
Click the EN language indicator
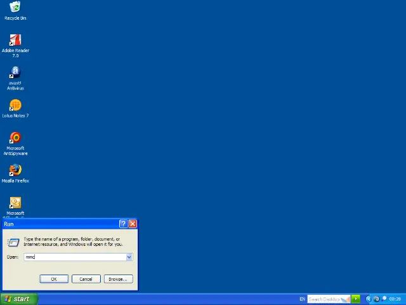[303, 299]
